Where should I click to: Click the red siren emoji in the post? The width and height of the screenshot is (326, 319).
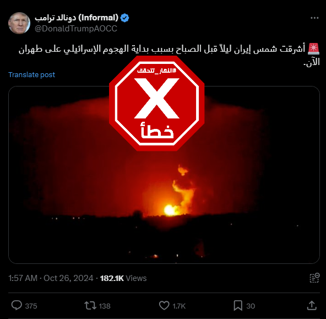(313, 48)
